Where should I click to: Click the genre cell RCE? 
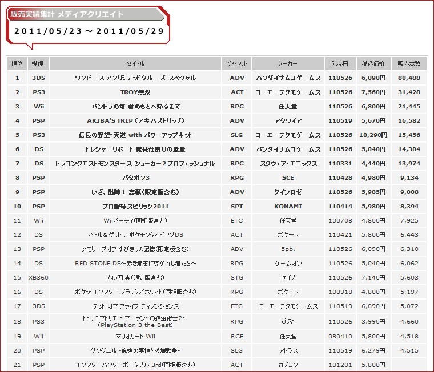coord(236,336)
